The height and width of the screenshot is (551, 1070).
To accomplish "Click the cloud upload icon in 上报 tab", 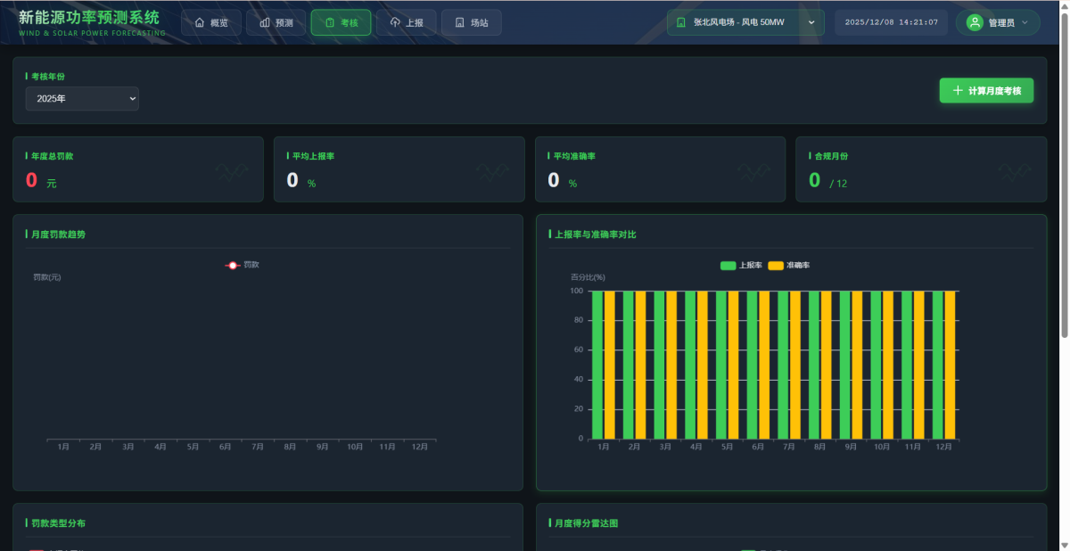I will pos(395,22).
